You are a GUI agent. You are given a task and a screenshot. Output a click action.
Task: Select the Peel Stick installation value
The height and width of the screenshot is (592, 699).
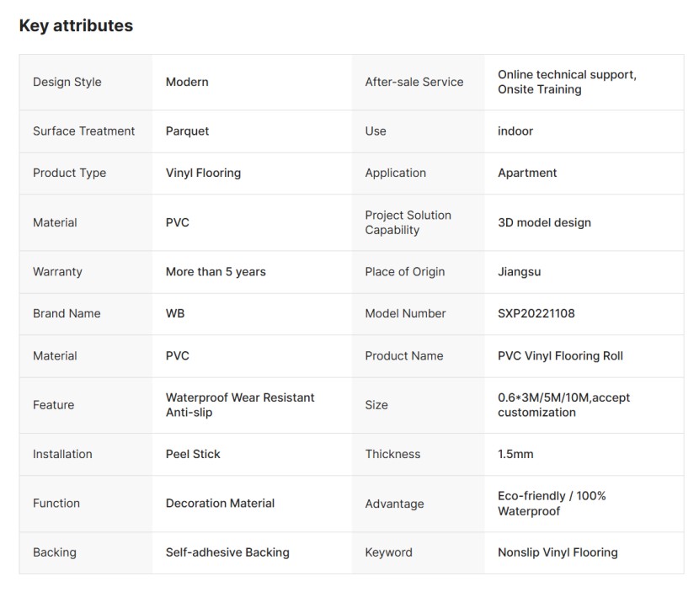(x=193, y=454)
